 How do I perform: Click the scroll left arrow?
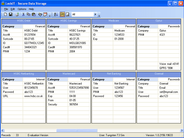(2, 130)
